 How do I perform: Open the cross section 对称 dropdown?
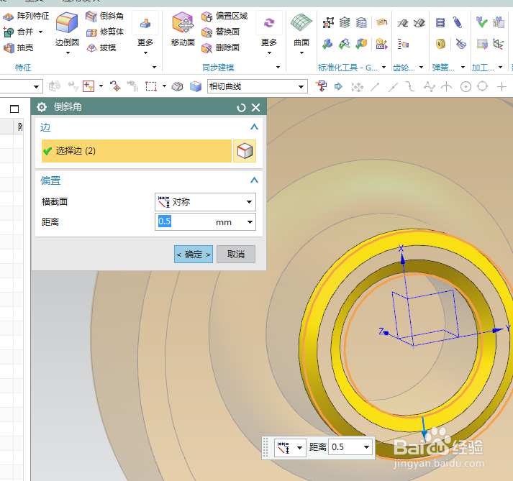coord(205,202)
